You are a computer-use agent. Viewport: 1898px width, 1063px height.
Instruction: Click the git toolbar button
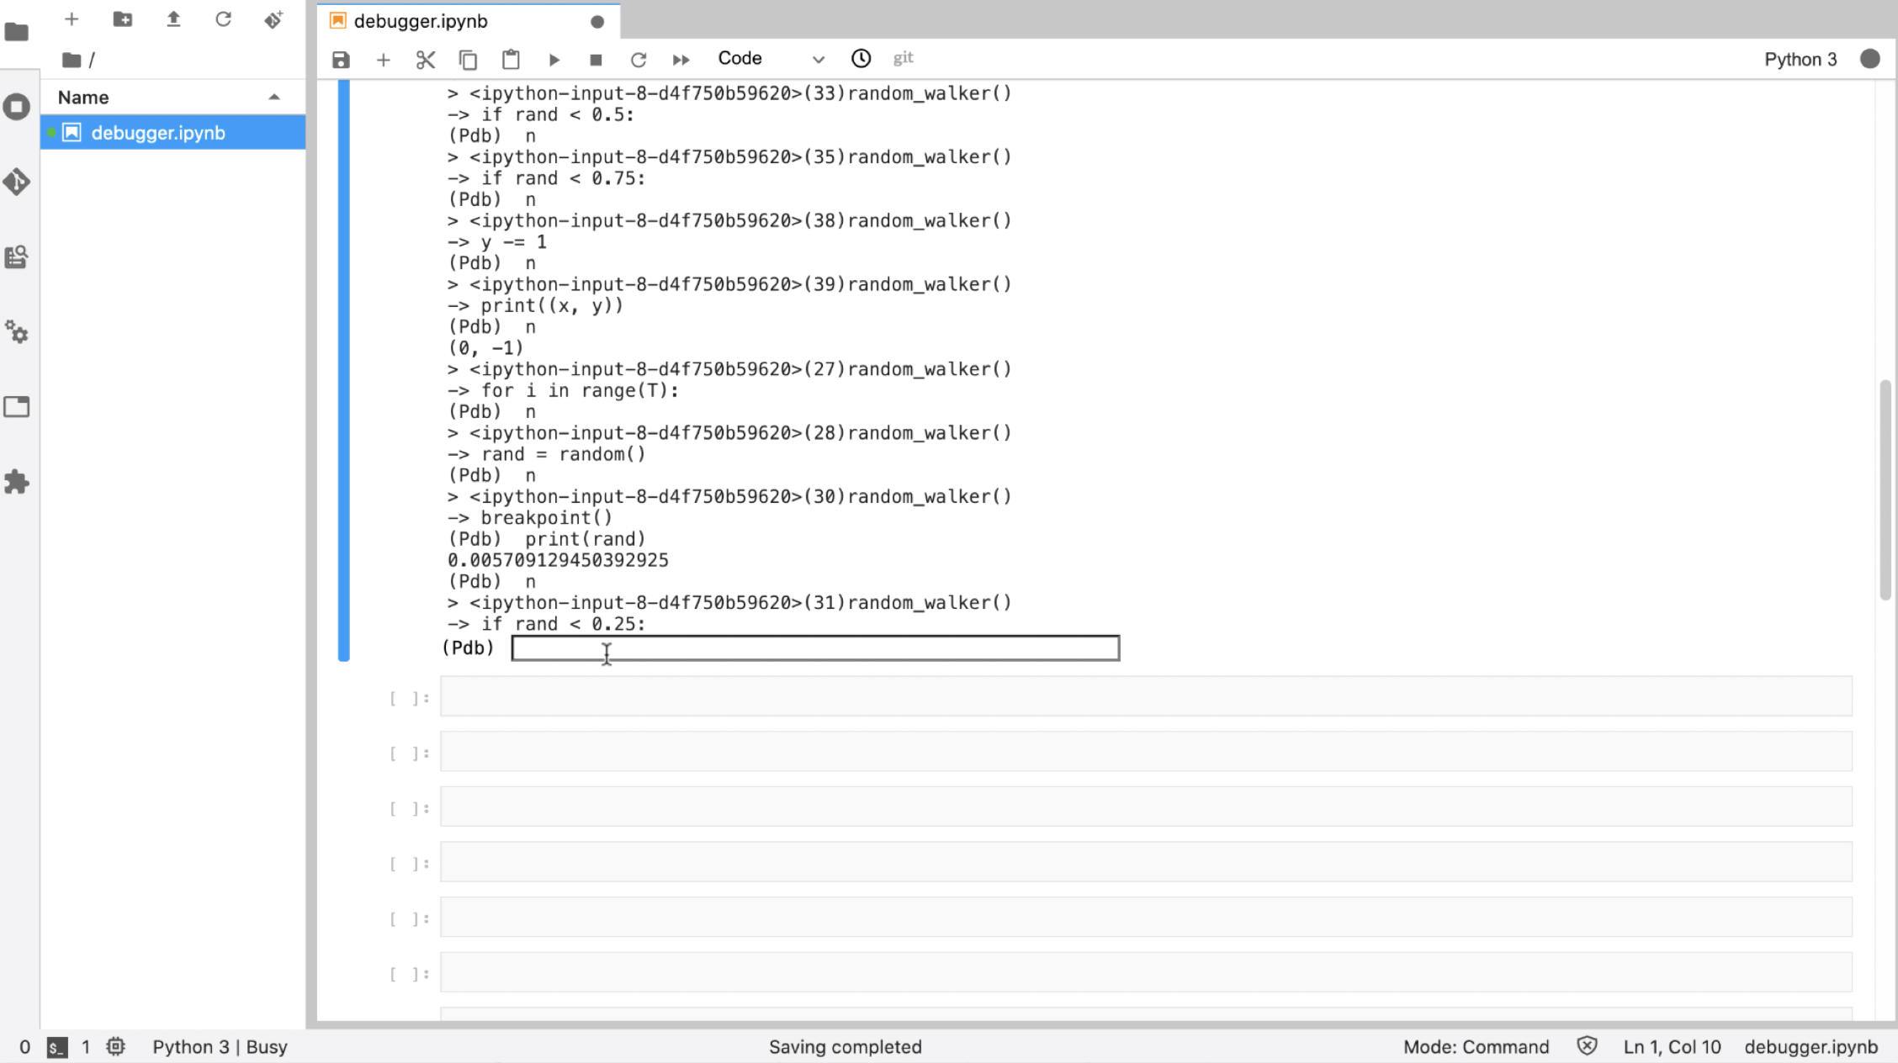903,58
